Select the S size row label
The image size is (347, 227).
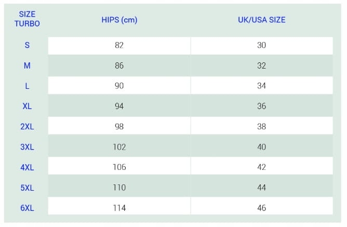27,45
